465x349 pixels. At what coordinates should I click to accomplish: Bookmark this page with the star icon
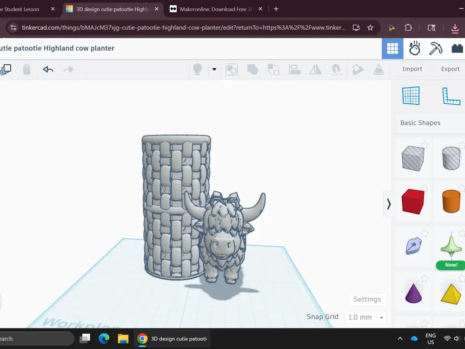tap(370, 27)
